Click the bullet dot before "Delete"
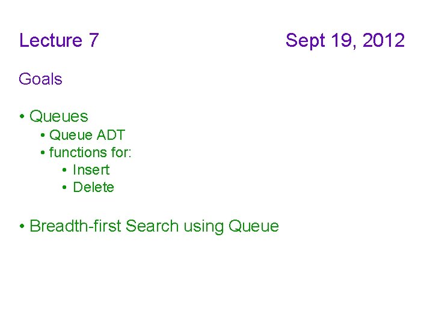 (64, 188)
